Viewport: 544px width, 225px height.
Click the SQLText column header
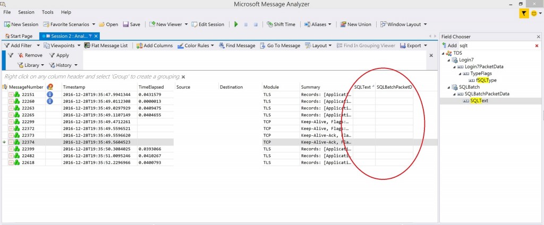[x=362, y=87]
